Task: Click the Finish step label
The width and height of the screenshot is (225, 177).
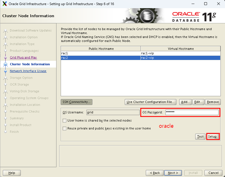Action: point(14,132)
